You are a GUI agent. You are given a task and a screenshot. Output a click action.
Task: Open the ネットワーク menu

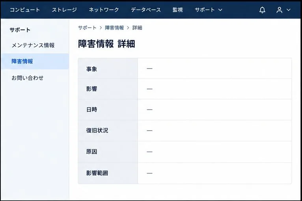click(104, 10)
